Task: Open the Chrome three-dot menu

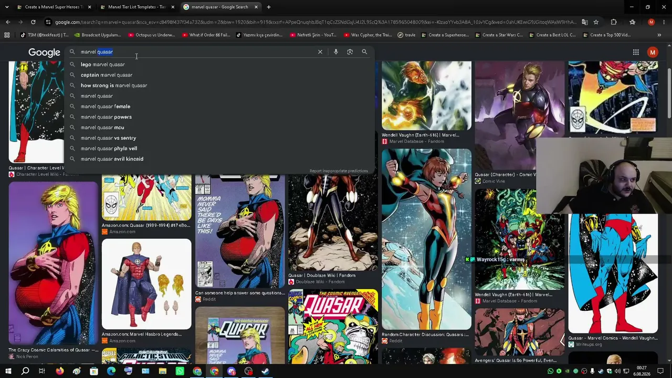Action: (664, 22)
